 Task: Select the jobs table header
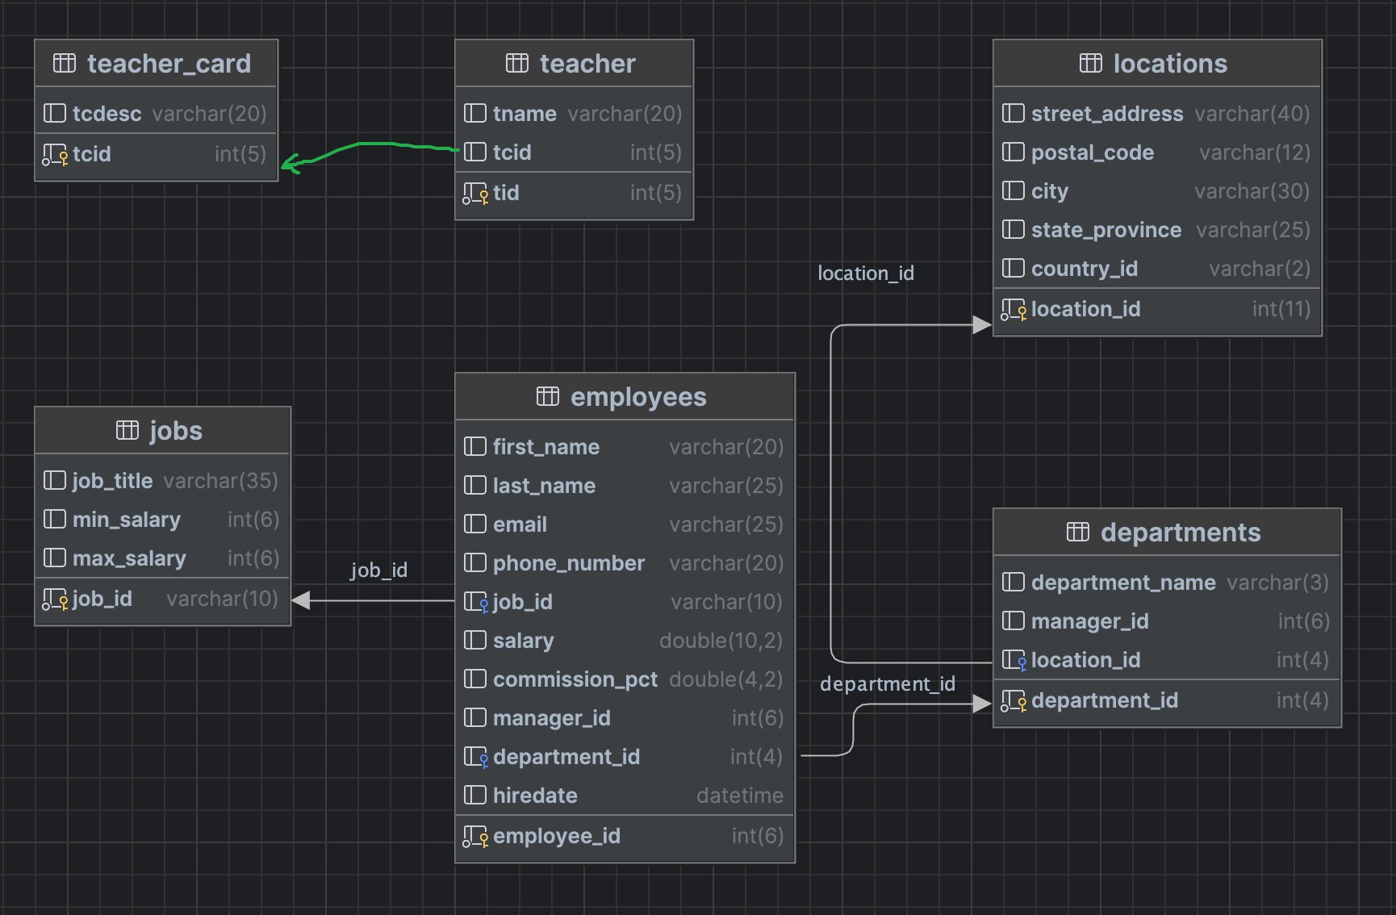[162, 431]
